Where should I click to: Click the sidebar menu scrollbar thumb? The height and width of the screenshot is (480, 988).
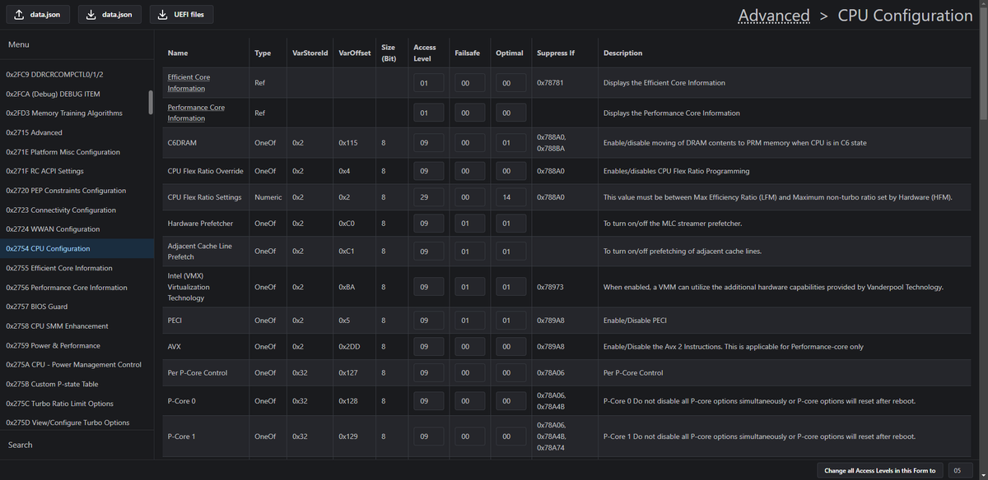pyautogui.click(x=150, y=102)
